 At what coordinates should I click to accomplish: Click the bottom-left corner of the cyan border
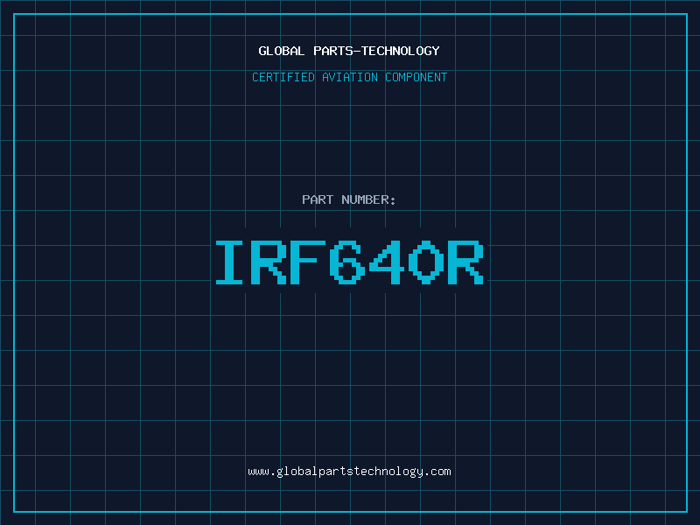pos(14,511)
